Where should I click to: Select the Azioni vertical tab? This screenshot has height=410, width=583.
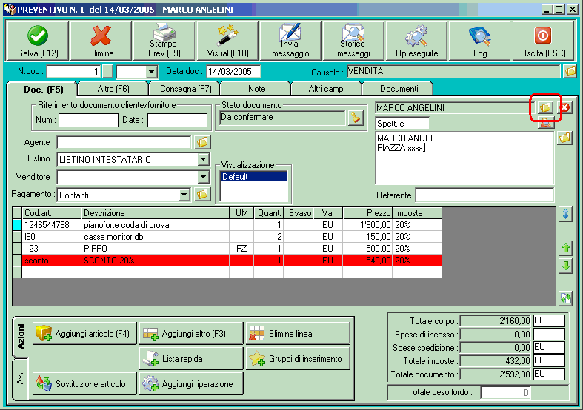[x=20, y=337]
